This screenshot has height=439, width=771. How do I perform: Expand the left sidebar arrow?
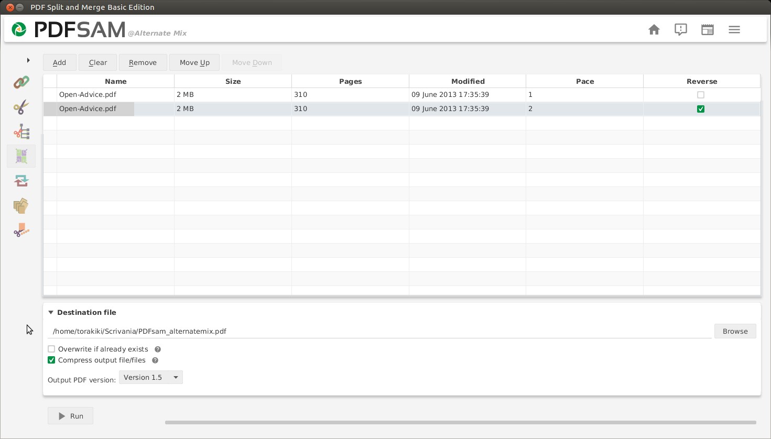28,60
